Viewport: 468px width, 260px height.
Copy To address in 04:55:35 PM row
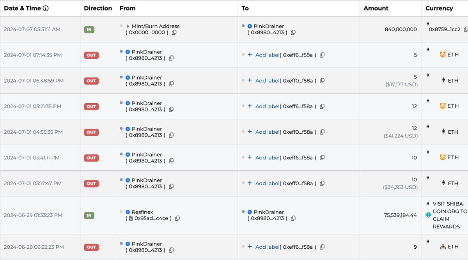point(322,132)
